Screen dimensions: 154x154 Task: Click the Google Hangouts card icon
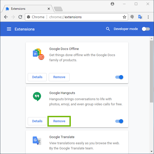(x=37, y=96)
